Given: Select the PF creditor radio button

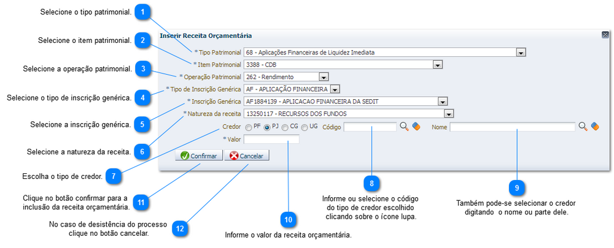Looking at the screenshot, I should click(249, 127).
